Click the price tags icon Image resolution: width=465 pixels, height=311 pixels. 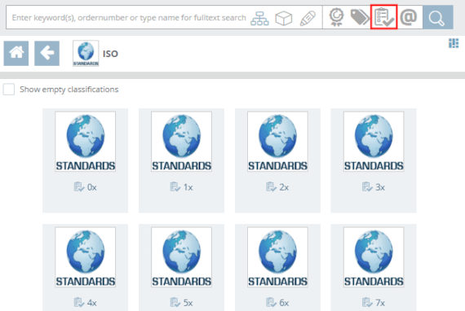tap(360, 17)
